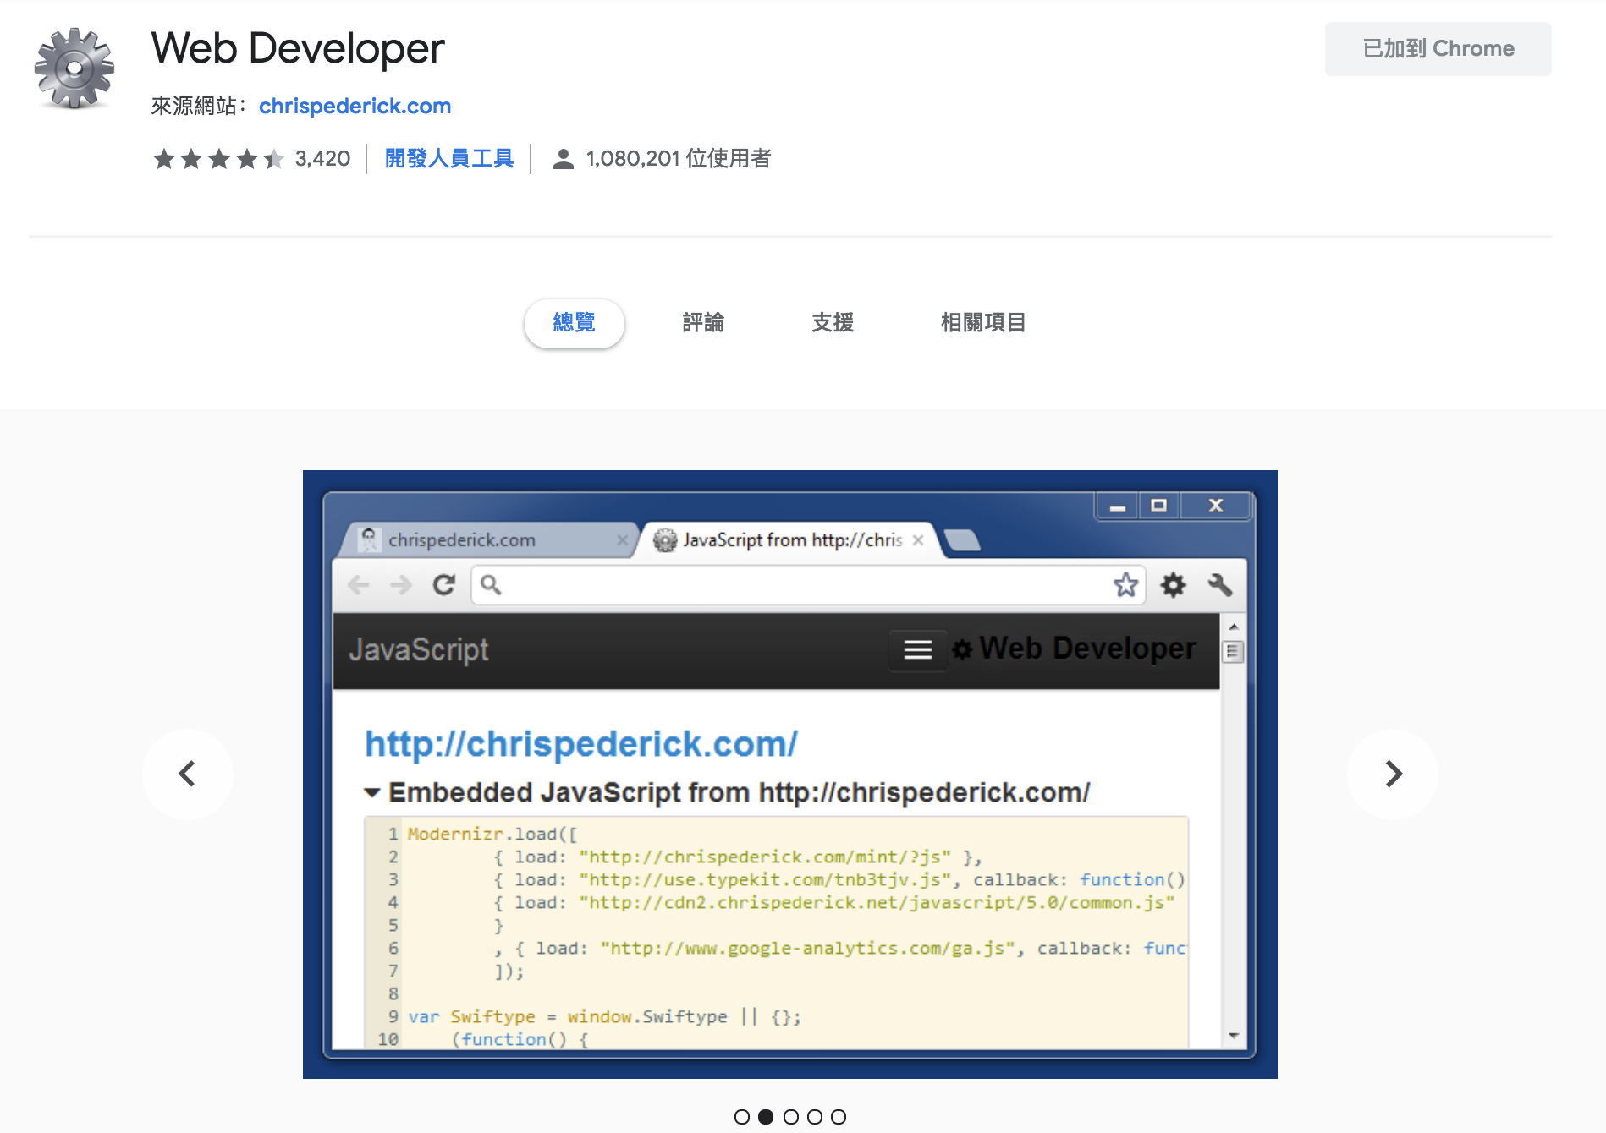1606x1133 pixels.
Task: Click the back arrow icon in the screenshot
Action: (x=359, y=584)
